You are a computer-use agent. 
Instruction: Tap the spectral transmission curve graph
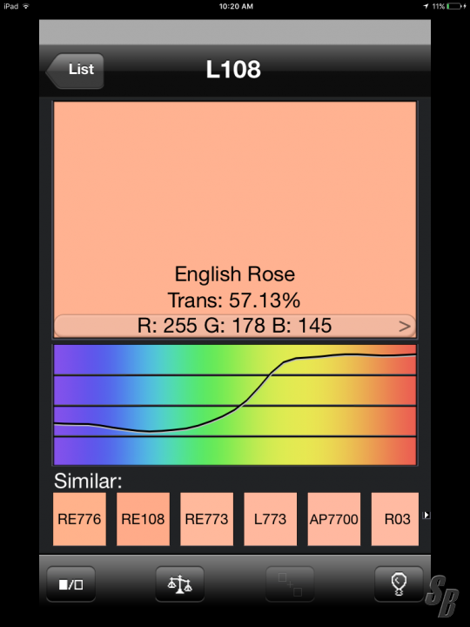(235, 405)
